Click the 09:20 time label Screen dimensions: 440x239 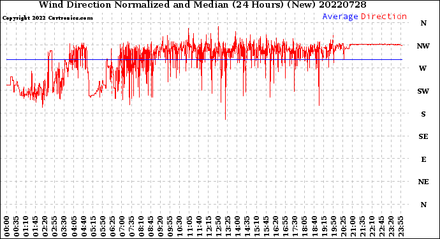coord(161,226)
